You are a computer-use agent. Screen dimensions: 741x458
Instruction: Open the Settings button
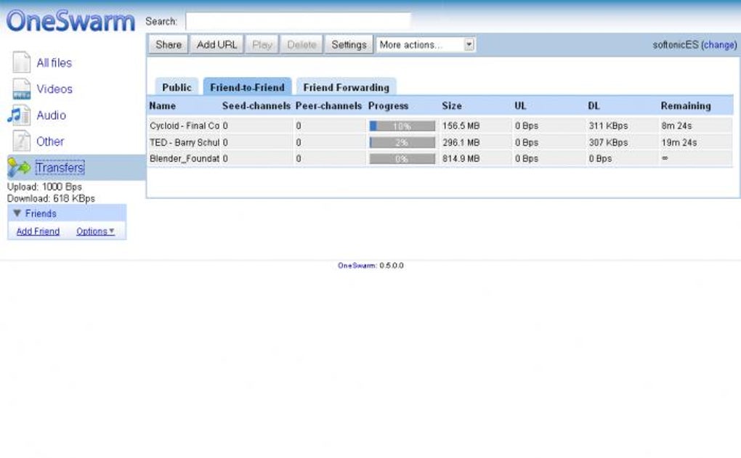(x=349, y=45)
